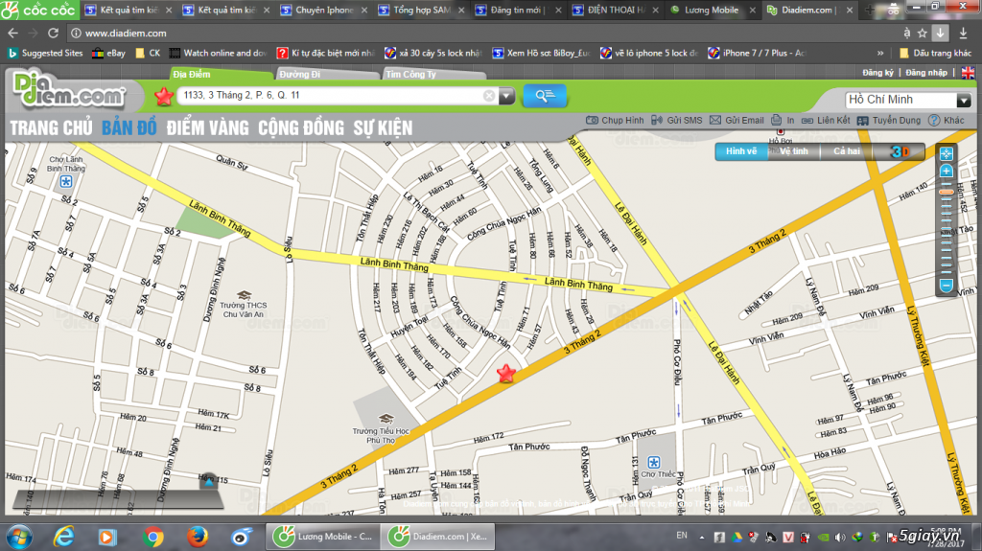Click the red star map marker

pyautogui.click(x=505, y=374)
